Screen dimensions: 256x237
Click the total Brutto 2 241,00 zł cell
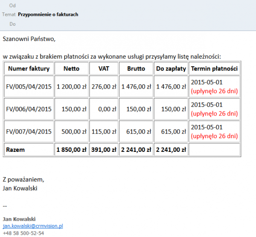[136, 150]
